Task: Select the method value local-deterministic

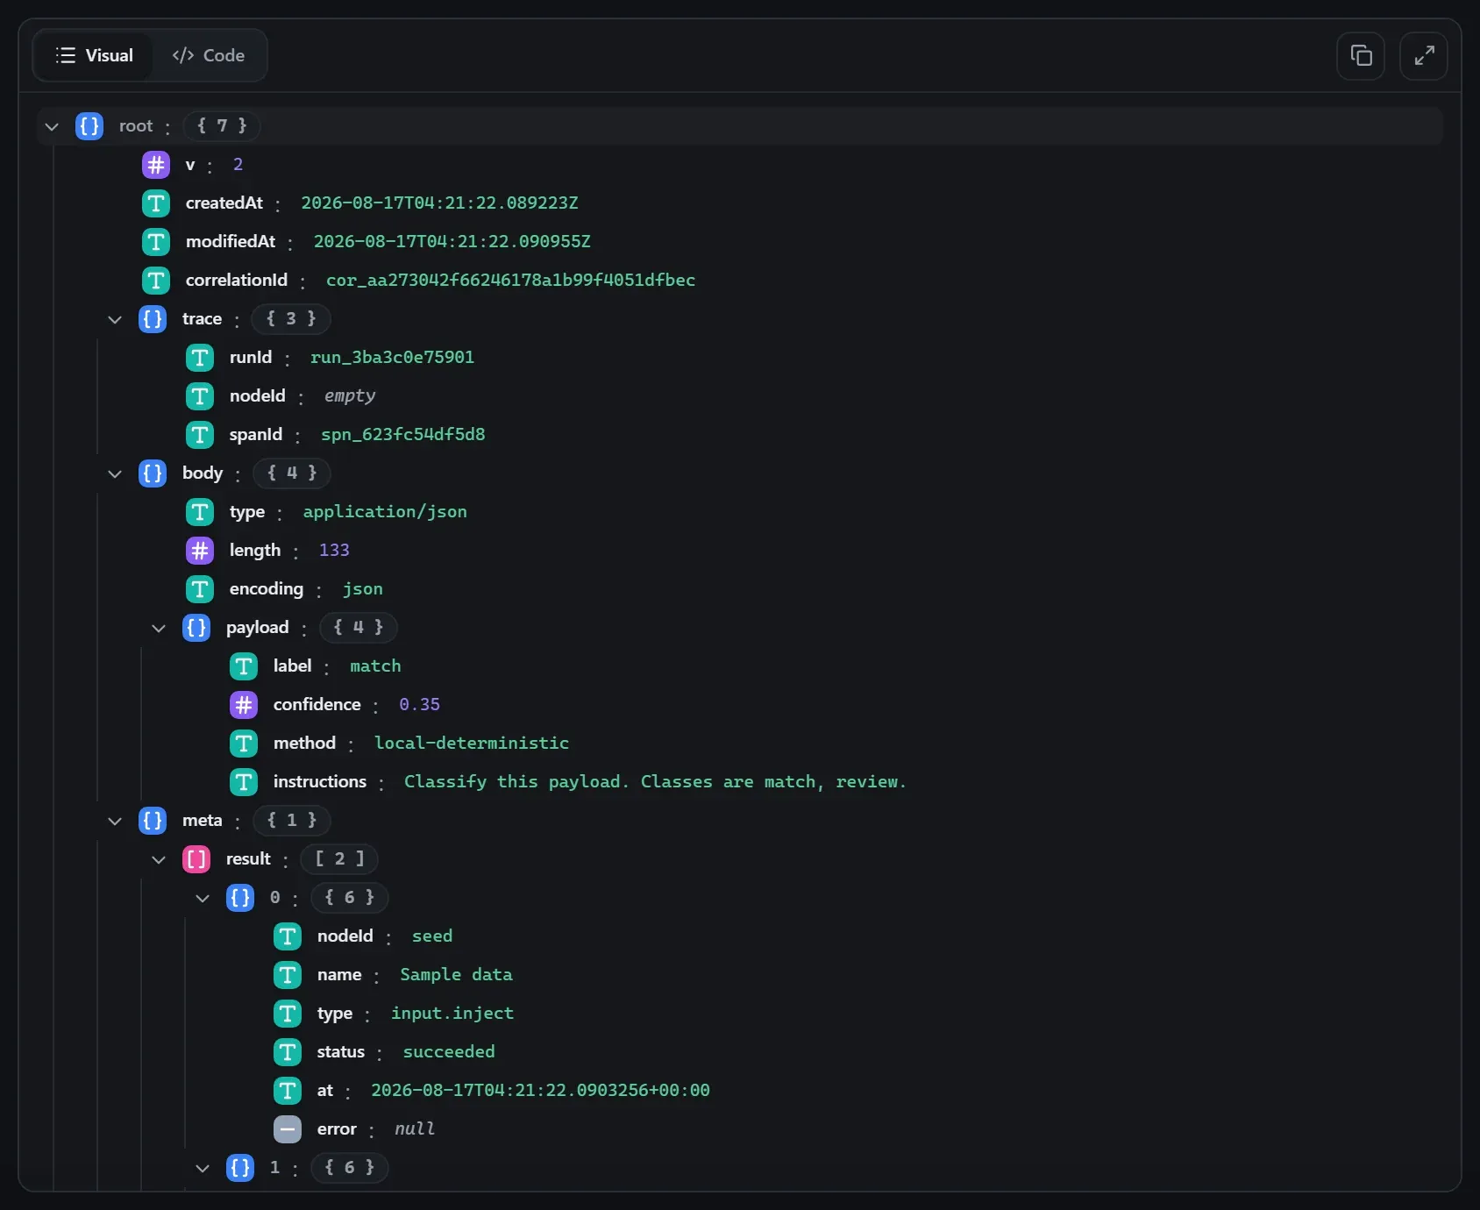Action: point(472,744)
